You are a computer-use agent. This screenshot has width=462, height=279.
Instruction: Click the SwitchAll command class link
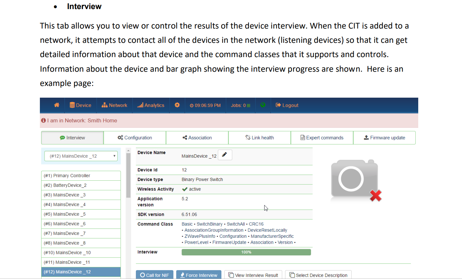coord(236,224)
